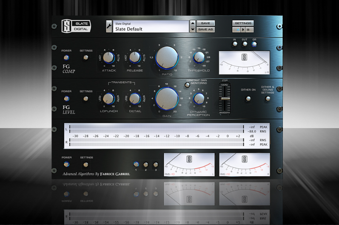This screenshot has height=225, width=339.
Task: Click the Slate Digital logo
Action: 76,26
